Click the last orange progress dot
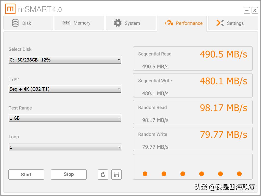Viewport: 261px width, 196px height. coord(239,174)
